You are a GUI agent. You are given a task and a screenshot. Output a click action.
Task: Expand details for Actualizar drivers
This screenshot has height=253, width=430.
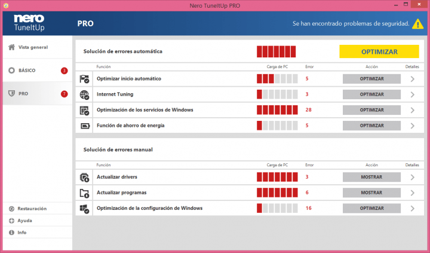(413, 177)
